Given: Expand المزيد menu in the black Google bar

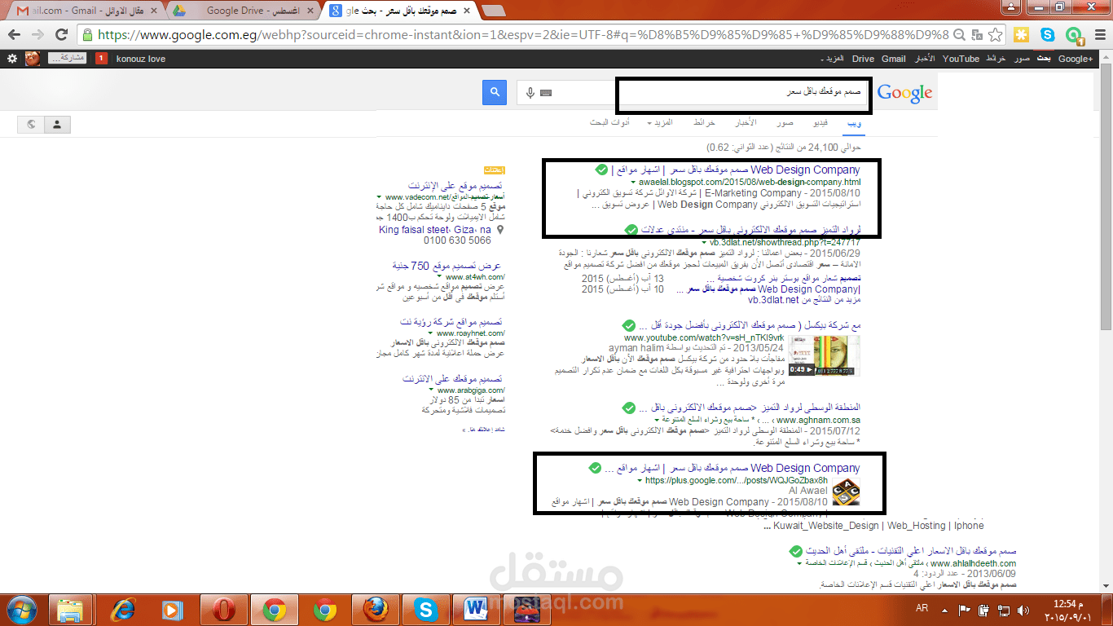Looking at the screenshot, I should pyautogui.click(x=831, y=59).
